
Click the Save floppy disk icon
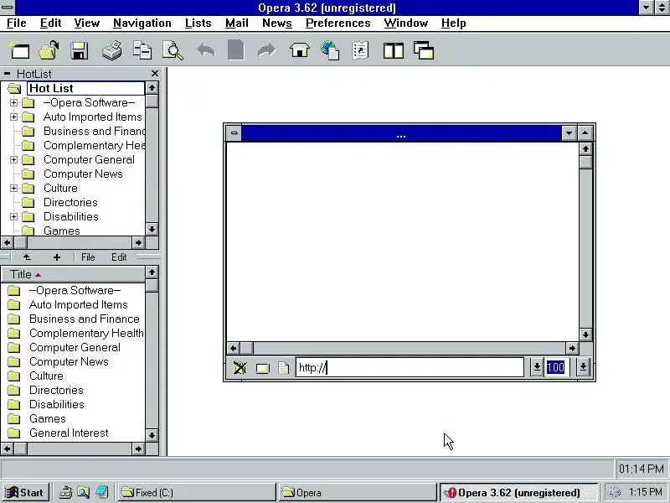80,50
